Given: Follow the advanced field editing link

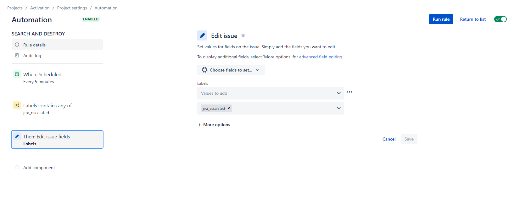Looking at the screenshot, I should [x=321, y=57].
